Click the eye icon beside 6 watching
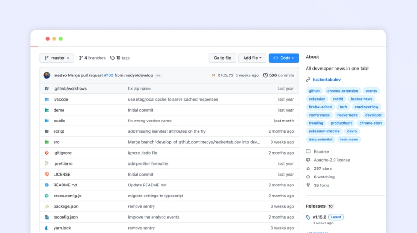 pyautogui.click(x=308, y=177)
